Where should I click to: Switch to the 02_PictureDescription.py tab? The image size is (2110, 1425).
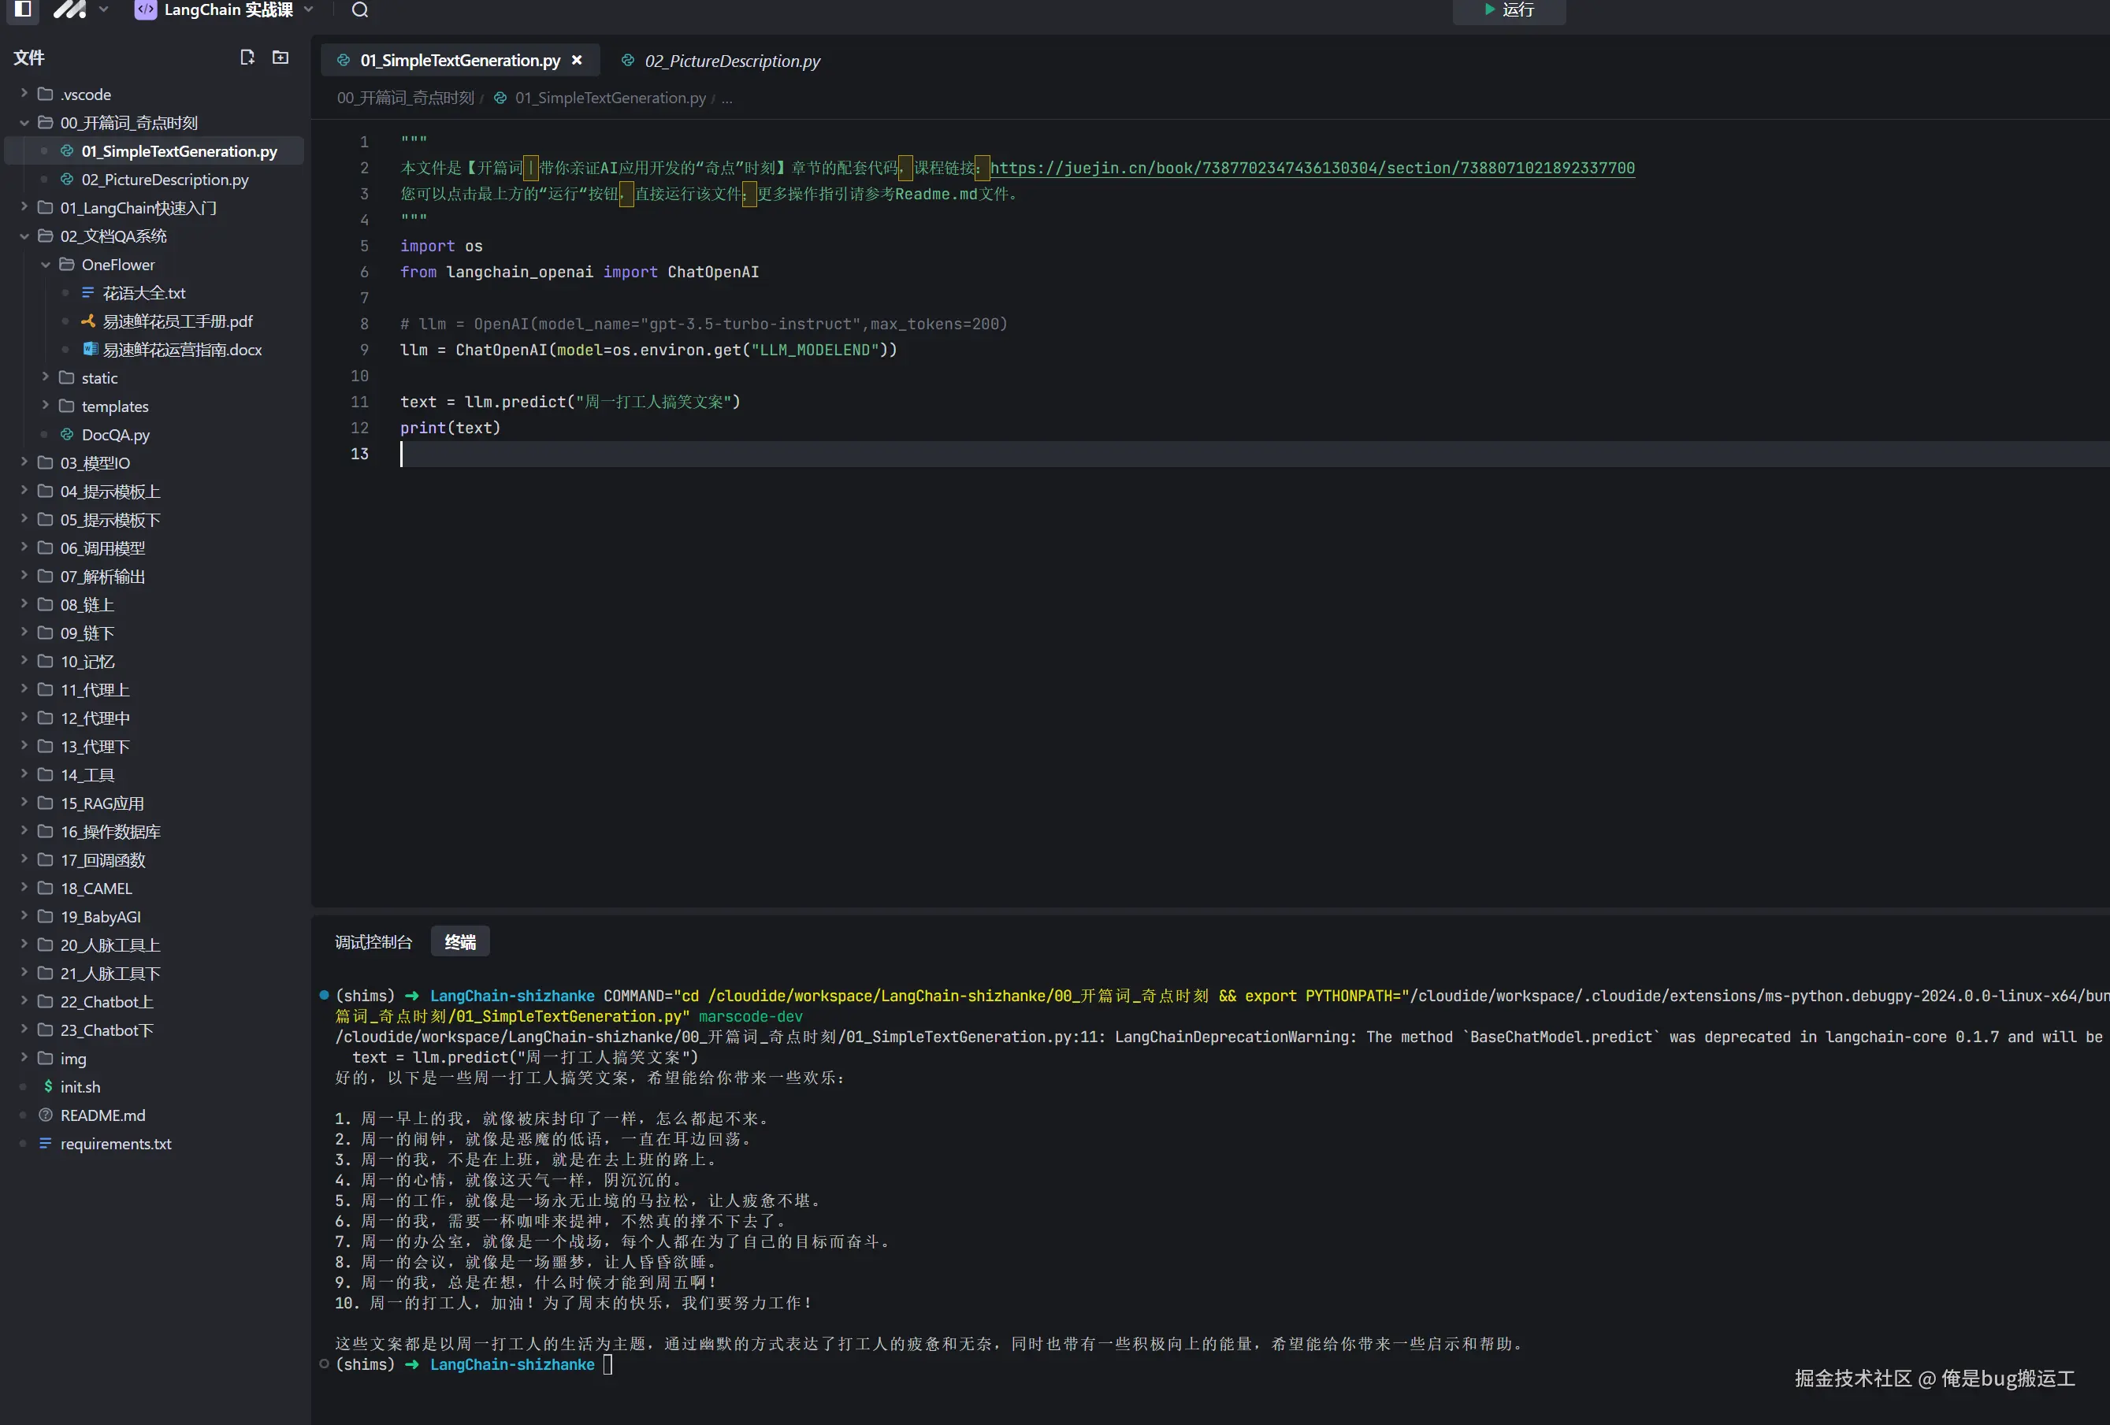[731, 61]
